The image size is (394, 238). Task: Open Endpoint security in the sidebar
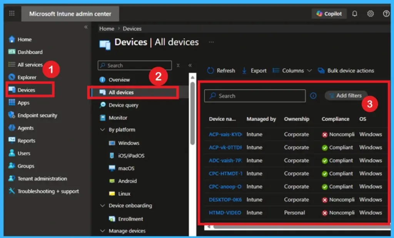pyautogui.click(x=37, y=115)
